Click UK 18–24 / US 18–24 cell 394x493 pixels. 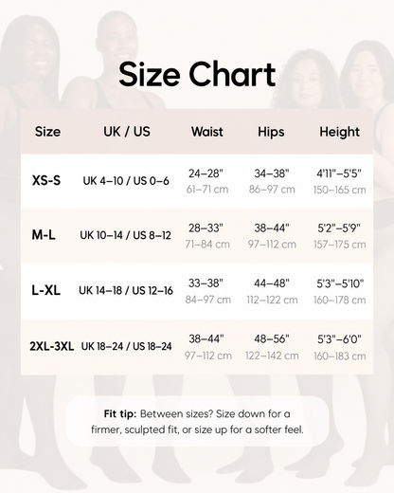click(126, 347)
